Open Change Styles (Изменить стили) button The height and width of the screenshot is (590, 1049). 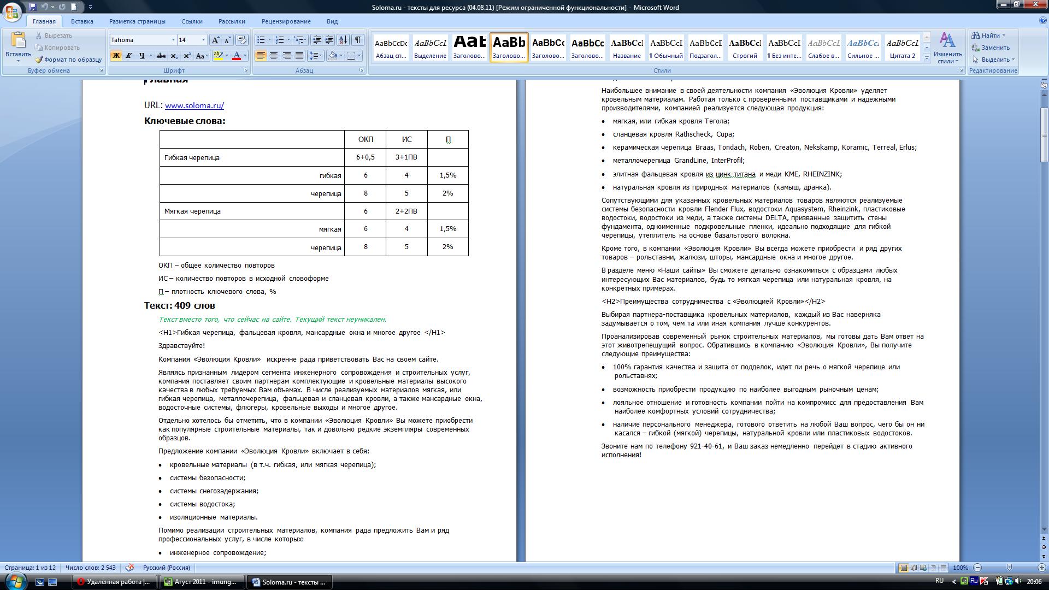point(947,47)
